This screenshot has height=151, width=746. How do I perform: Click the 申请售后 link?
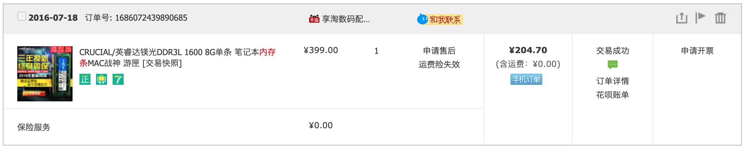439,51
